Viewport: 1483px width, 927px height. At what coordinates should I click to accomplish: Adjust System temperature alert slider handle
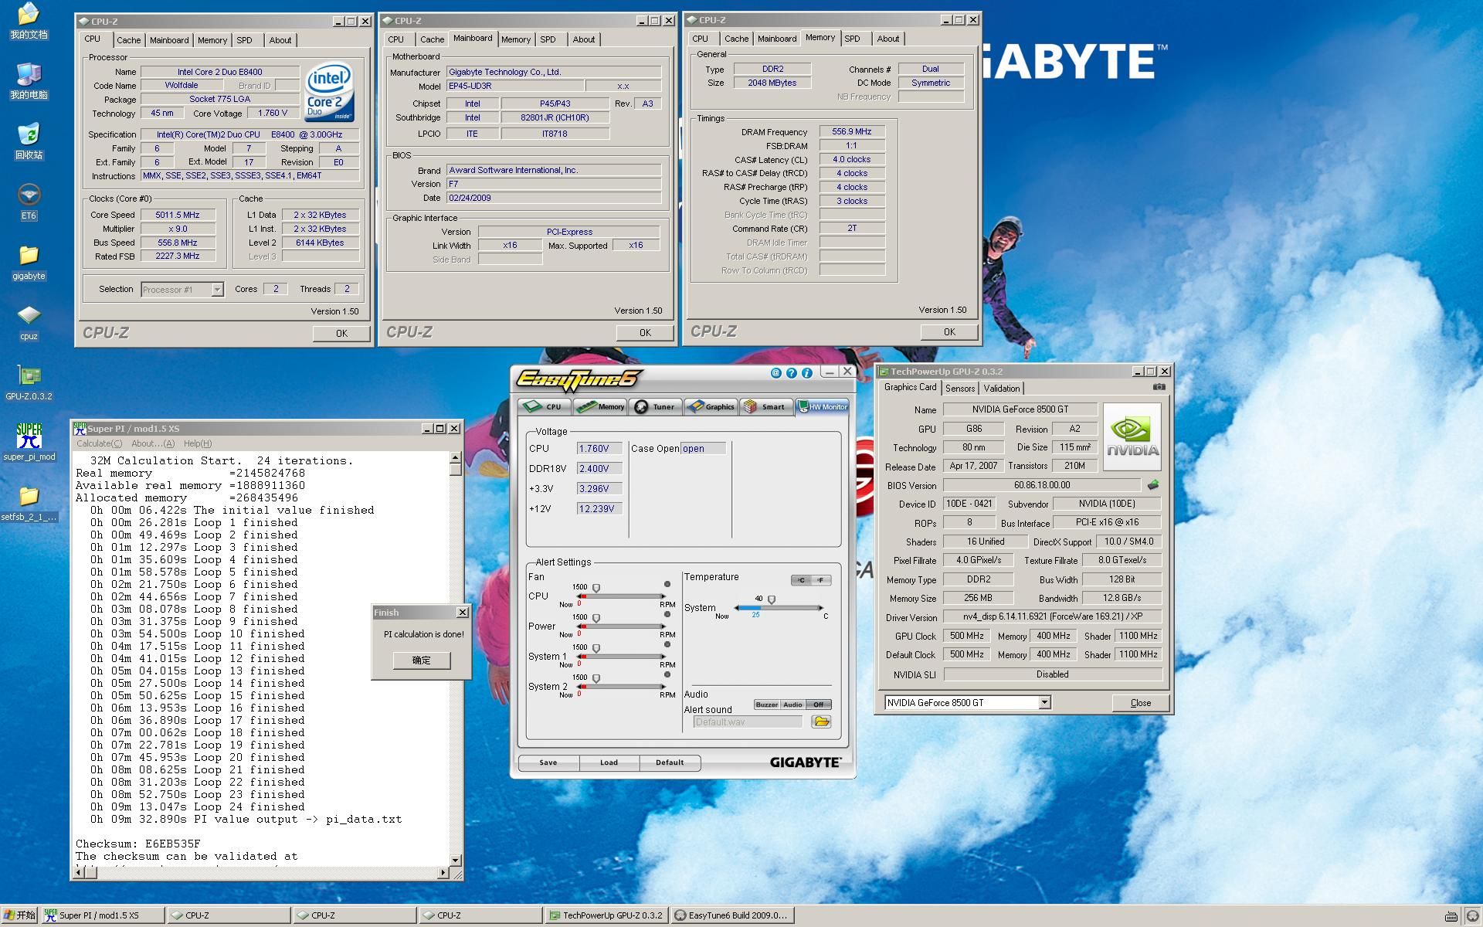(771, 600)
